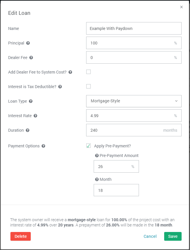Screen dimensions: 190x250
Task: Select the pre-payment Month input field
Action: click(116, 190)
